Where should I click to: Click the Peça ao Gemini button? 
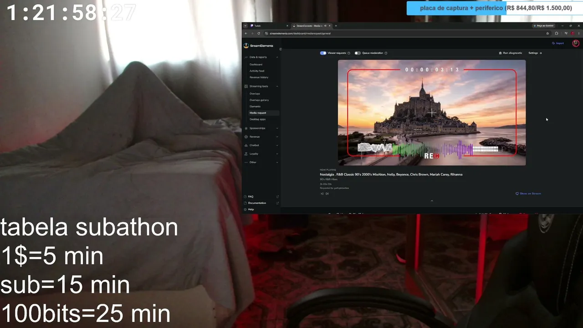(543, 26)
